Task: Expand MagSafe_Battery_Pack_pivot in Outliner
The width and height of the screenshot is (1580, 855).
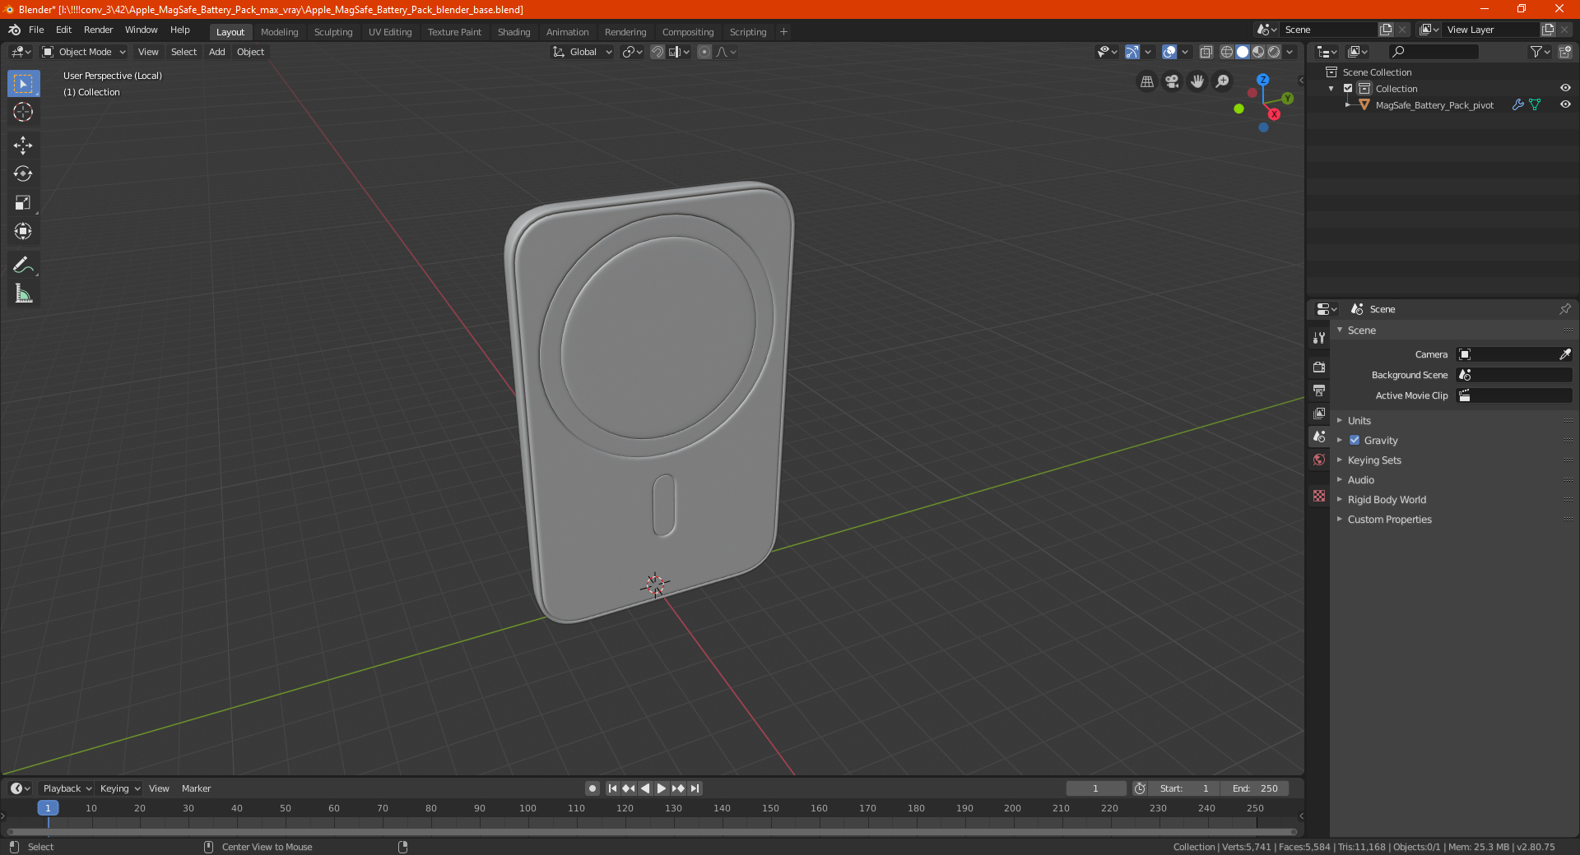Action: [x=1347, y=105]
